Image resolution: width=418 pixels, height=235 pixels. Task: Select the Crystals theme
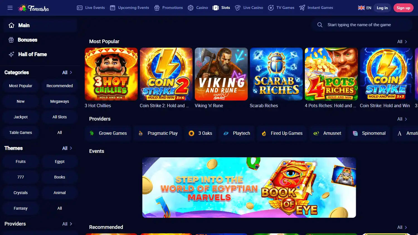point(21,193)
